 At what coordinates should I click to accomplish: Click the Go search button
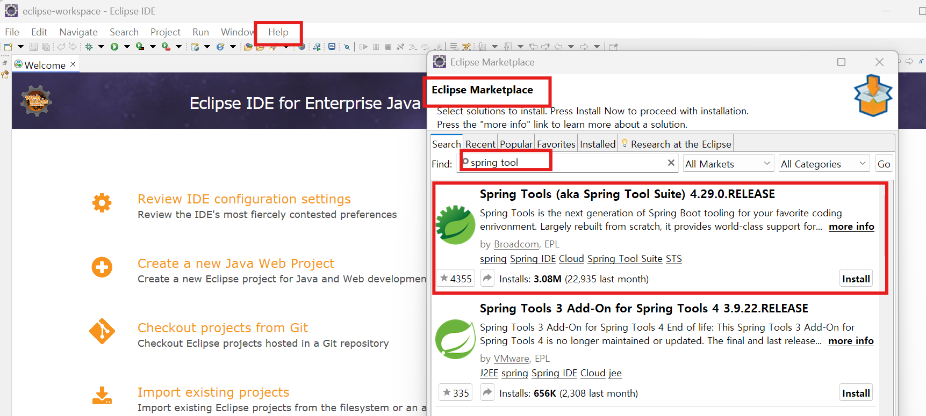884,164
